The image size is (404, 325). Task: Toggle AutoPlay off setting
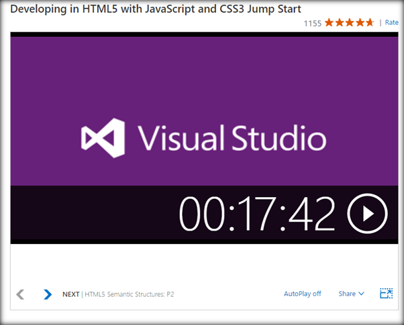point(303,294)
